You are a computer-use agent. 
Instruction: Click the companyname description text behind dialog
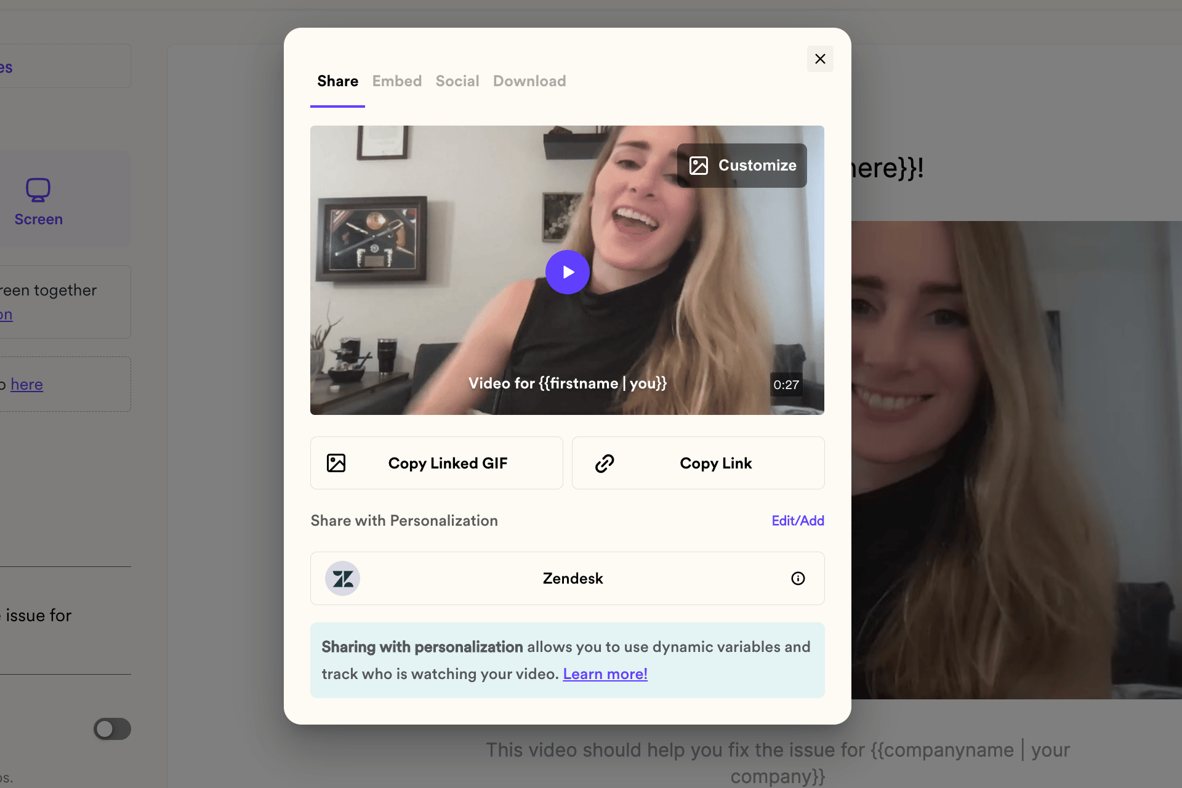coord(778,762)
